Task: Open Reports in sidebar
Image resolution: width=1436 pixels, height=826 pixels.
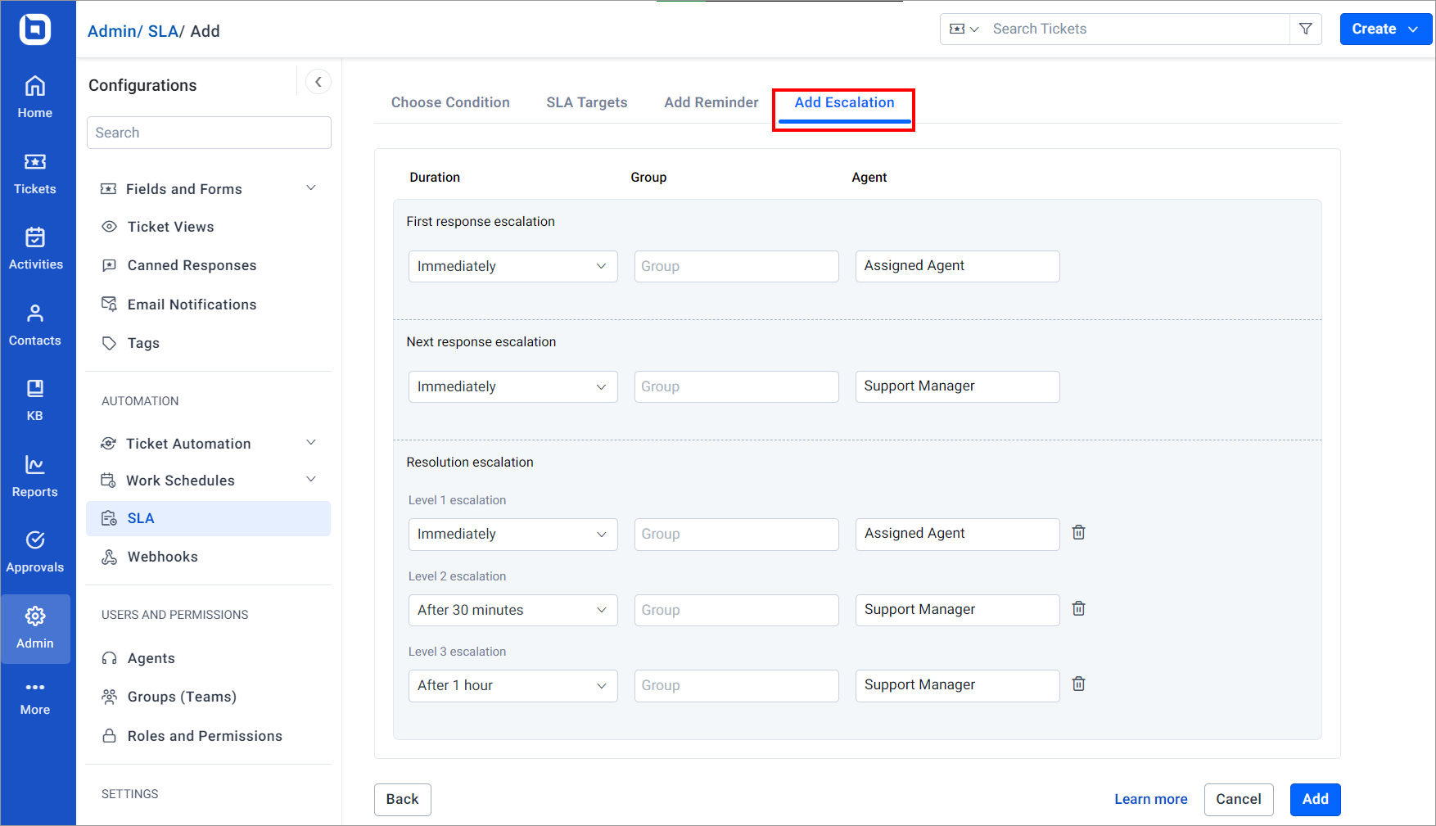Action: click(x=35, y=476)
